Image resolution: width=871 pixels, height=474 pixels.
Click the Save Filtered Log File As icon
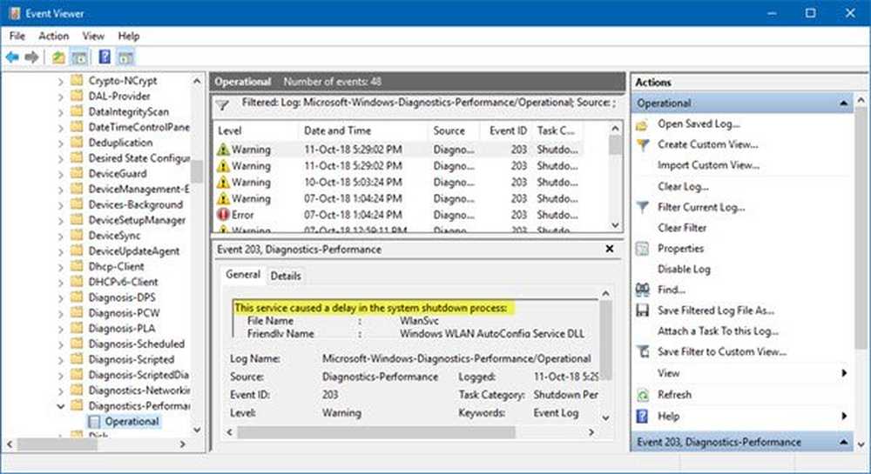click(x=643, y=310)
